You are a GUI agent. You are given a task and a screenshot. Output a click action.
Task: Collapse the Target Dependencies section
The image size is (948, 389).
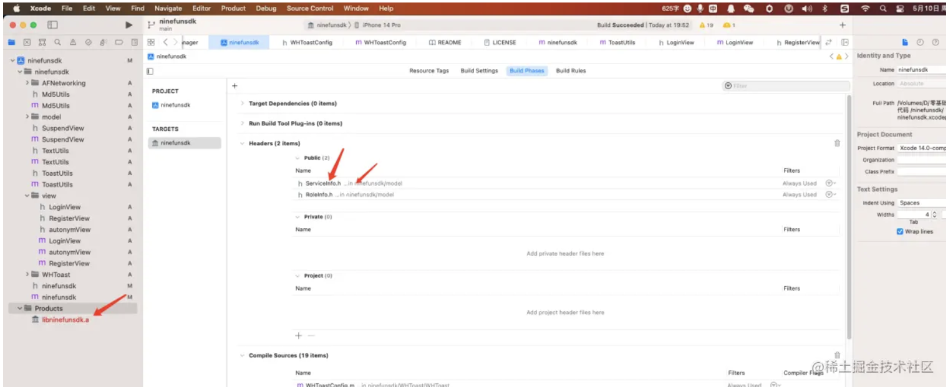click(x=242, y=103)
